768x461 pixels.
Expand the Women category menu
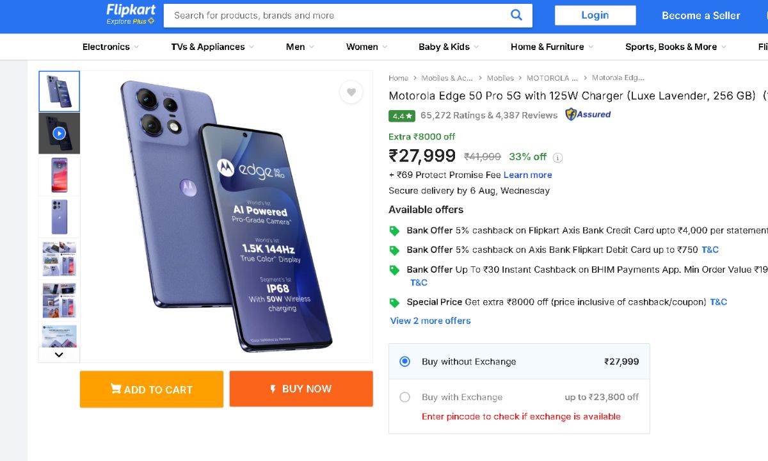pyautogui.click(x=362, y=46)
